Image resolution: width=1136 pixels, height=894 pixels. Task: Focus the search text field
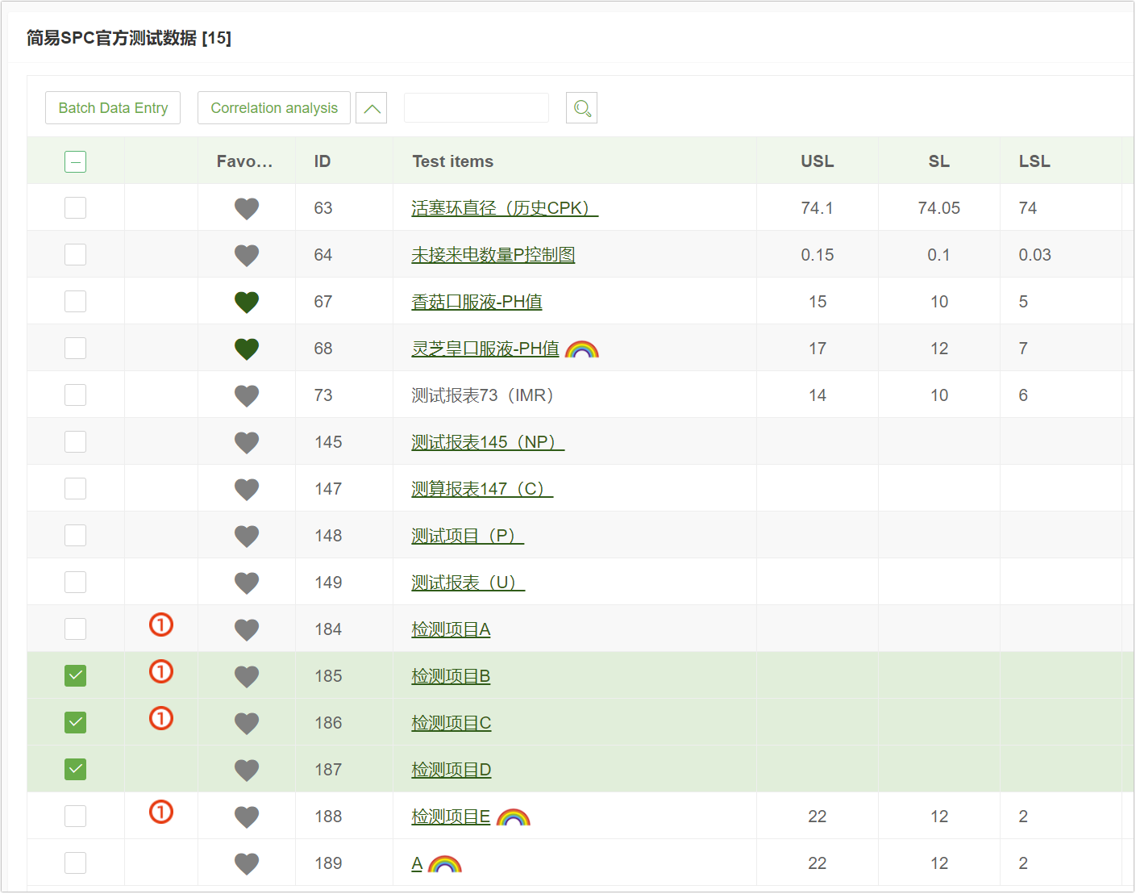[476, 108]
